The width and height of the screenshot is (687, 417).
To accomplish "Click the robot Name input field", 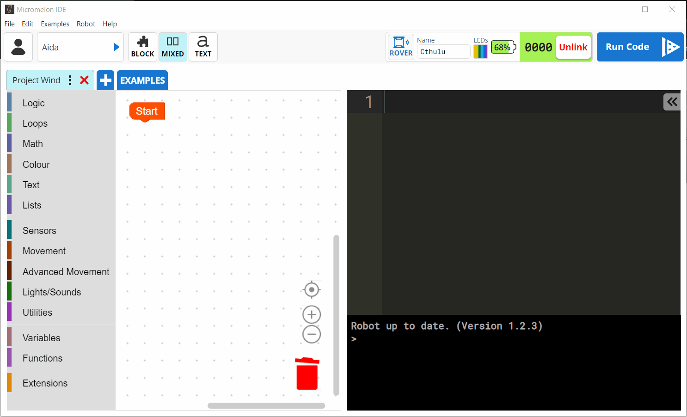I will 443,52.
